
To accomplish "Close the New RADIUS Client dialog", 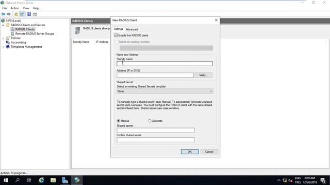I will pyautogui.click(x=216, y=20).
